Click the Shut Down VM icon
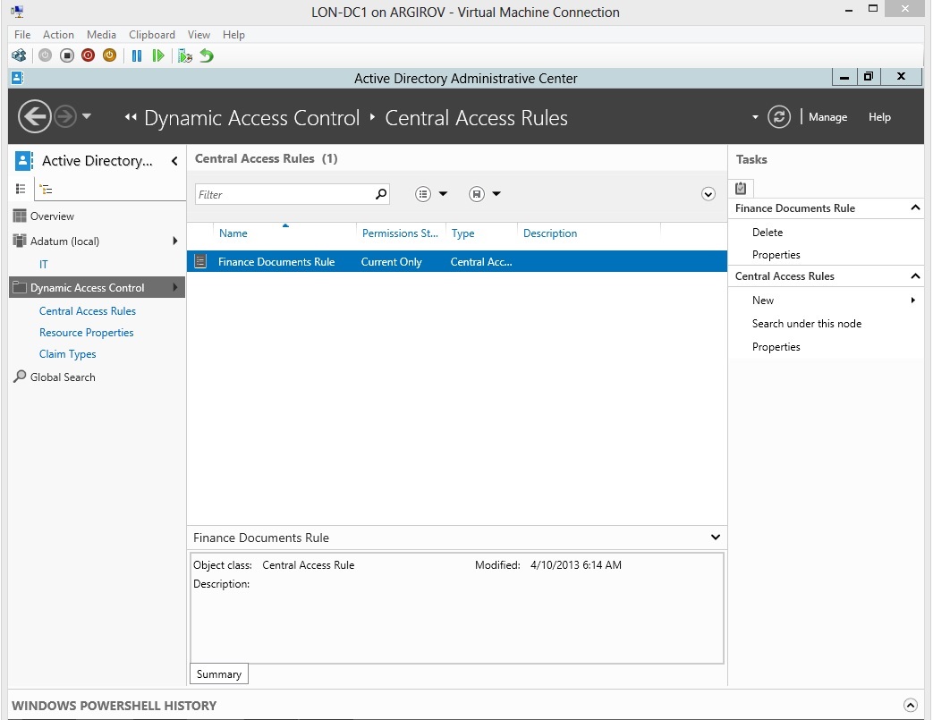 pyautogui.click(x=87, y=55)
